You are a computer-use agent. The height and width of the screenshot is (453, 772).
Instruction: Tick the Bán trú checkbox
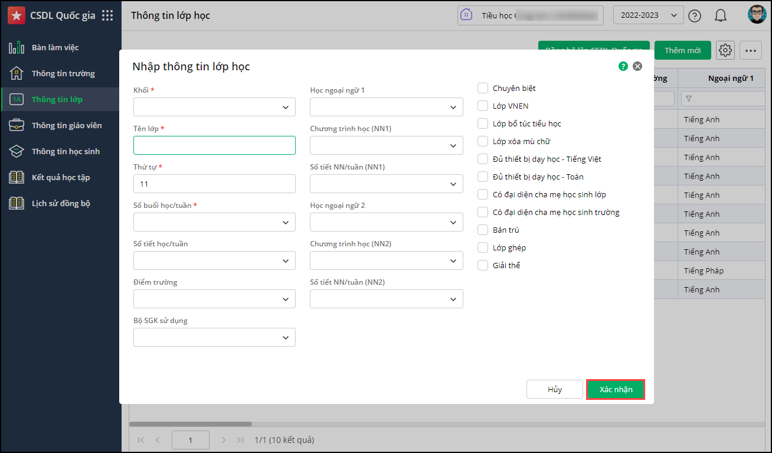(483, 230)
